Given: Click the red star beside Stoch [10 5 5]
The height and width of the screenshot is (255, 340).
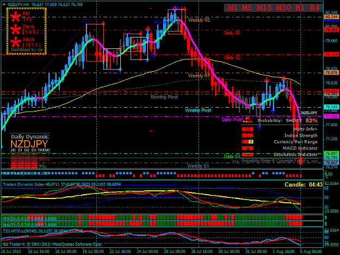Looking at the screenshot, I should click(16, 42).
